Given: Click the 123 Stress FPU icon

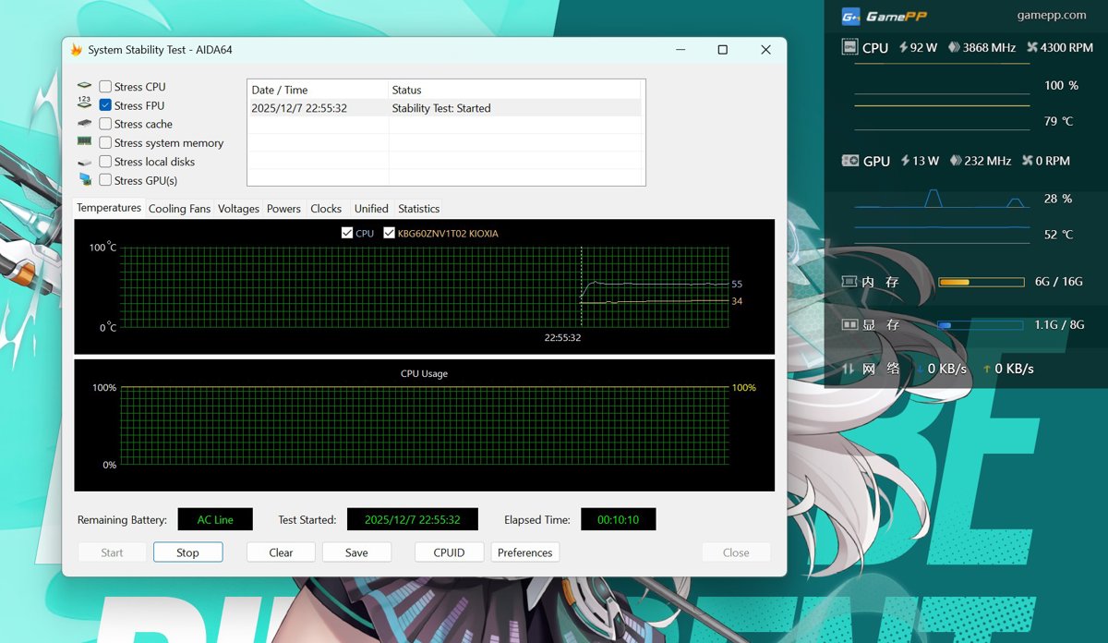Looking at the screenshot, I should coord(84,103).
